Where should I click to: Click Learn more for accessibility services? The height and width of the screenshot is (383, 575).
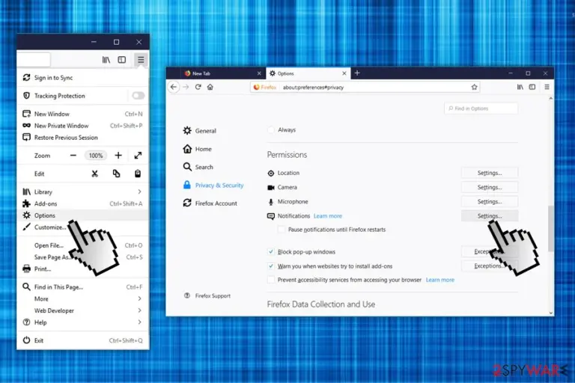pyautogui.click(x=440, y=280)
